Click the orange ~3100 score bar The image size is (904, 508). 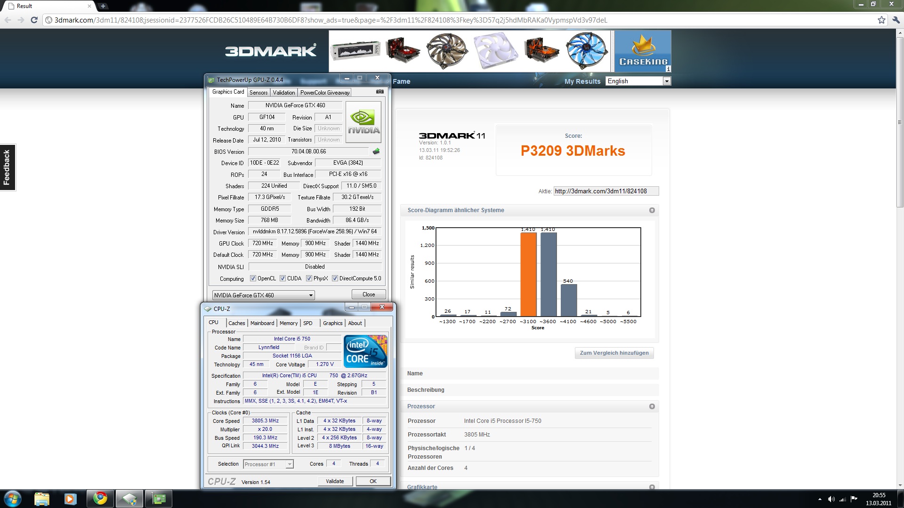click(x=528, y=274)
